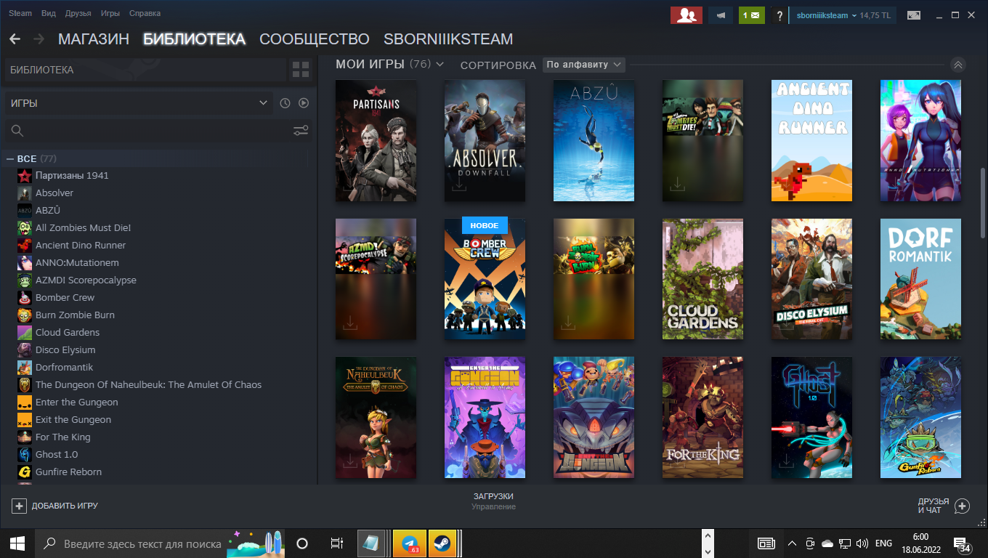The image size is (988, 558).
Task: Open the "По алфавиту" sort dropdown
Action: (x=584, y=65)
